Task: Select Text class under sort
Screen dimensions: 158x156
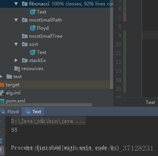Action: pyautogui.click(x=41, y=52)
